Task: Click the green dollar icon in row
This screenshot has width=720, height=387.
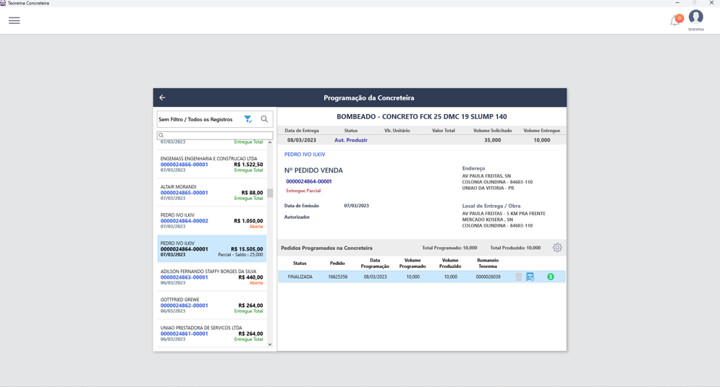Action: [x=551, y=277]
